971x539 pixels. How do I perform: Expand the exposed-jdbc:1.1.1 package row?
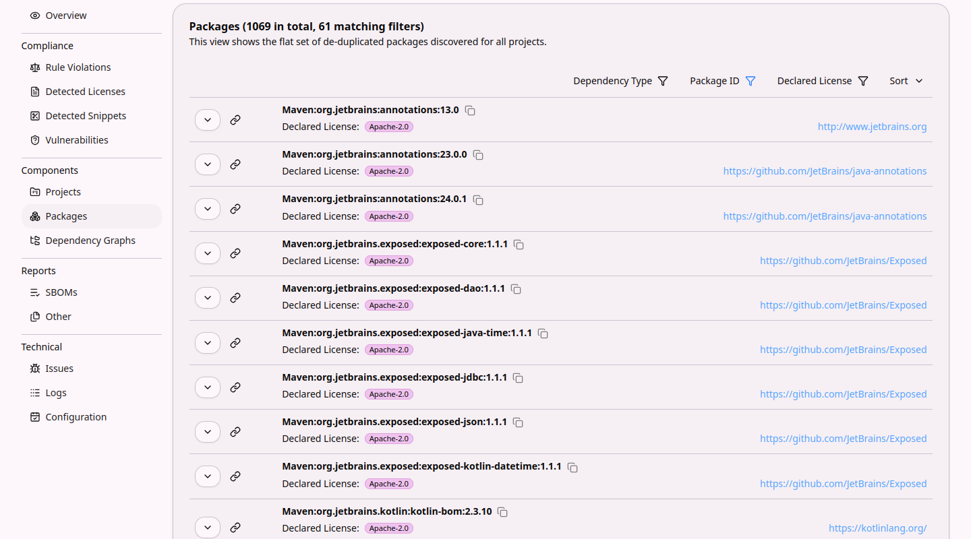pos(208,387)
